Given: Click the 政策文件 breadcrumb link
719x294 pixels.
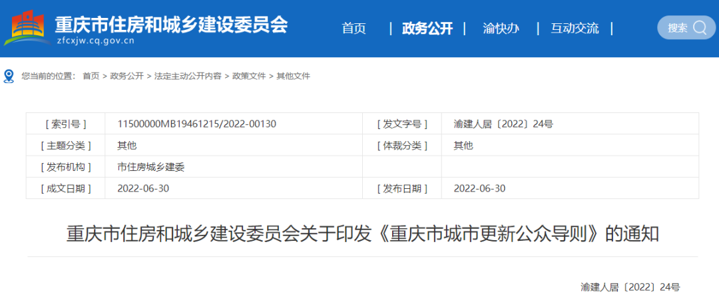Looking at the screenshot, I should pyautogui.click(x=249, y=76).
